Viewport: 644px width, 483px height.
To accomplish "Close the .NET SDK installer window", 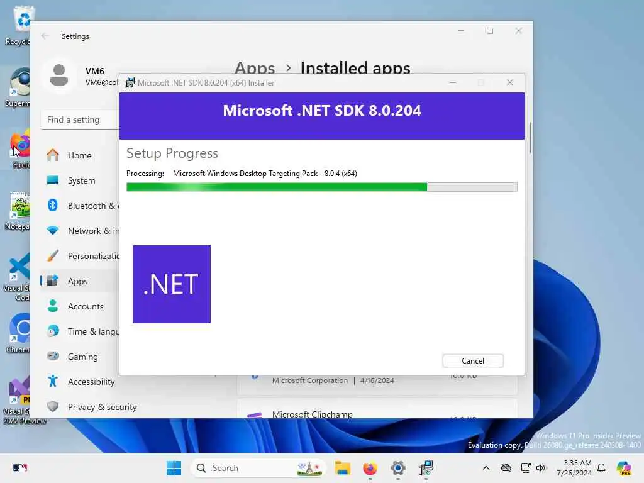I will click(509, 82).
